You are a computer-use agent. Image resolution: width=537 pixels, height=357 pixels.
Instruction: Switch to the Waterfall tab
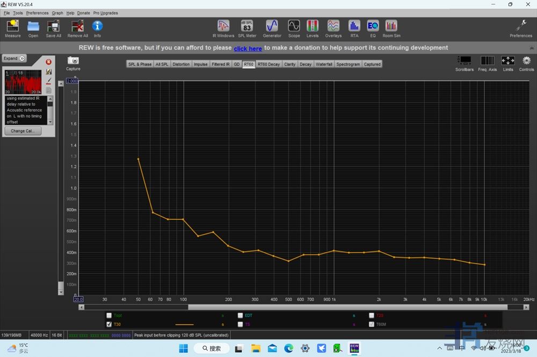coord(324,64)
